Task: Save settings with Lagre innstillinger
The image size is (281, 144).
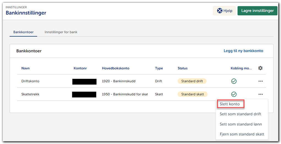Action: tap(257, 11)
